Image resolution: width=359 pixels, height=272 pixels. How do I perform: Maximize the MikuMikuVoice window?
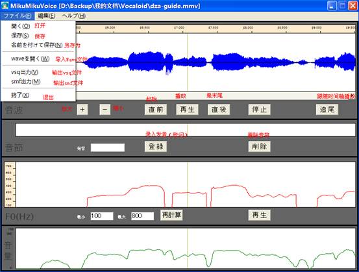click(342, 6)
